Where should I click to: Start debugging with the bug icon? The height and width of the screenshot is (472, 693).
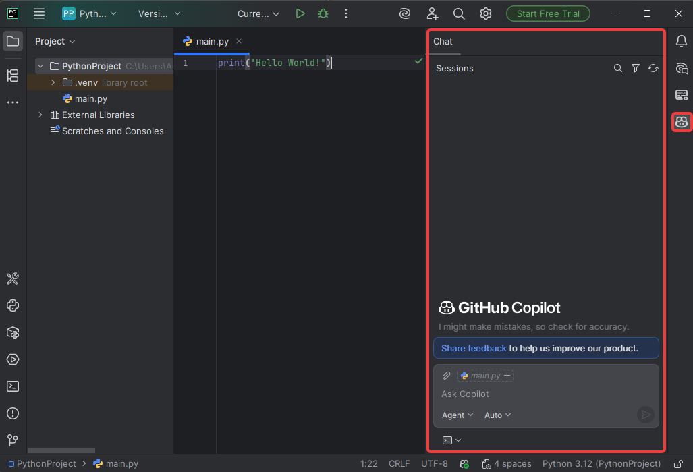coord(323,13)
